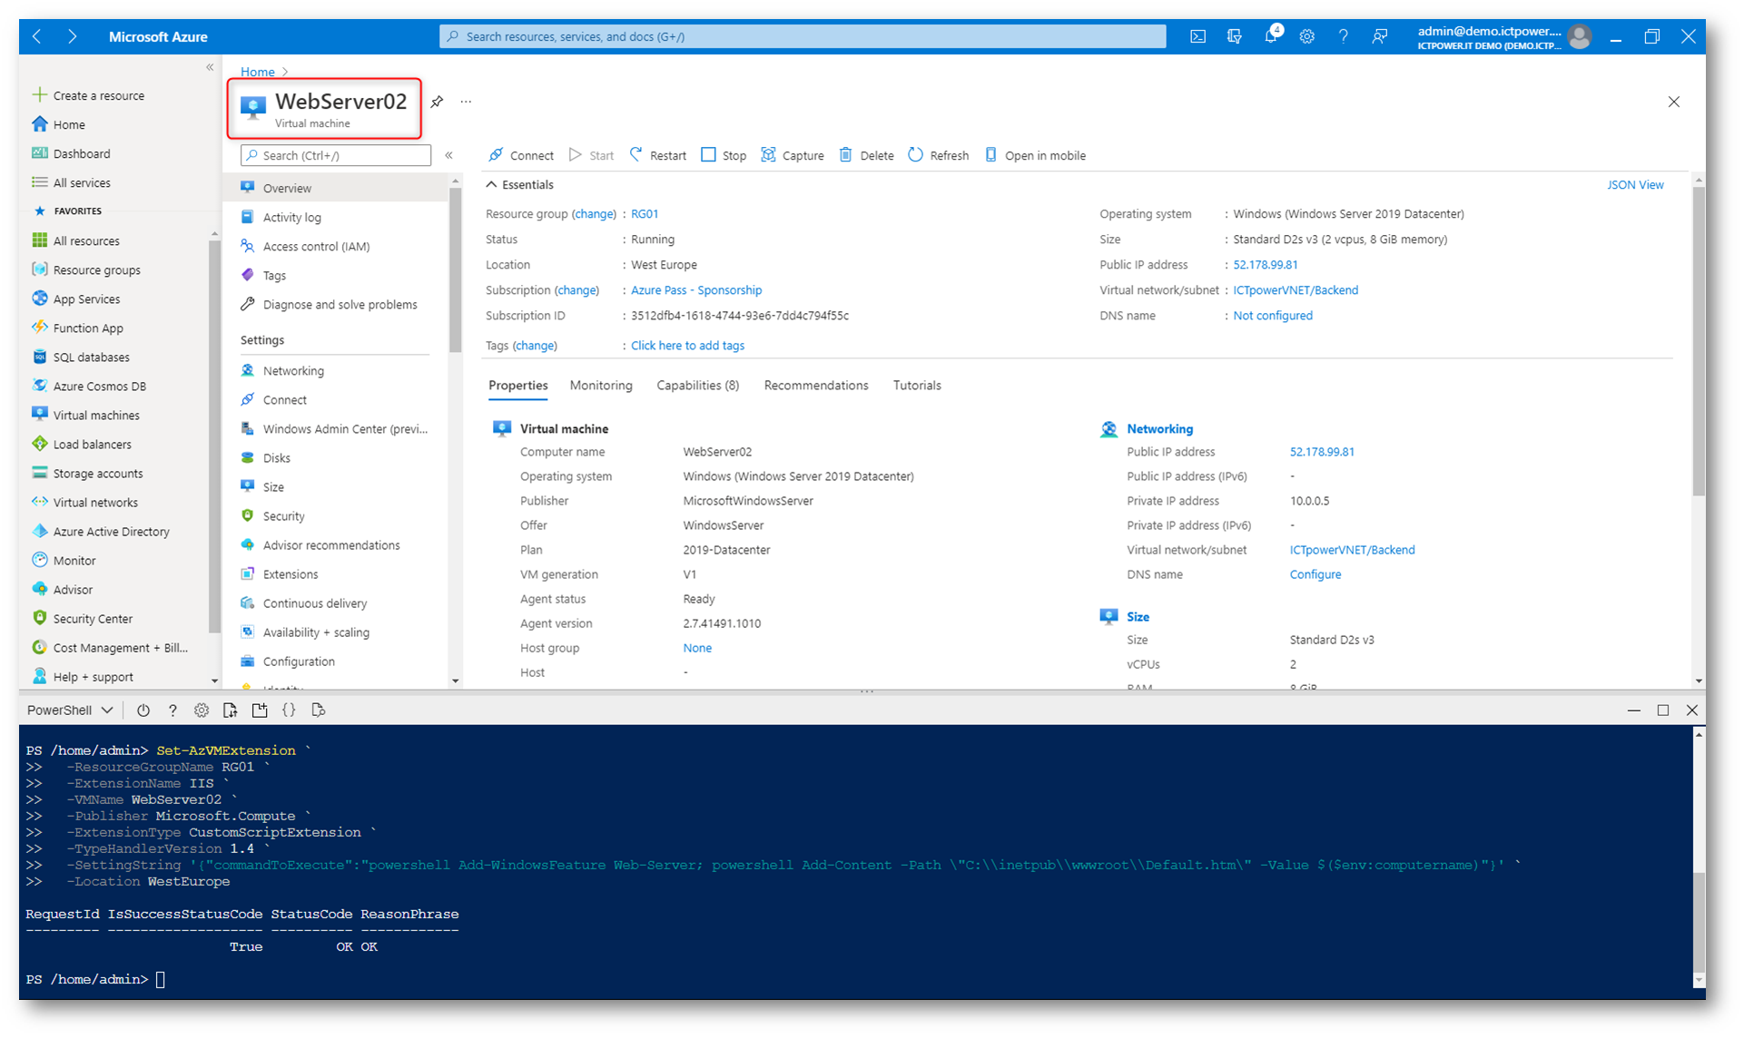
Task: Go back with browser back arrow
Action: (x=37, y=36)
